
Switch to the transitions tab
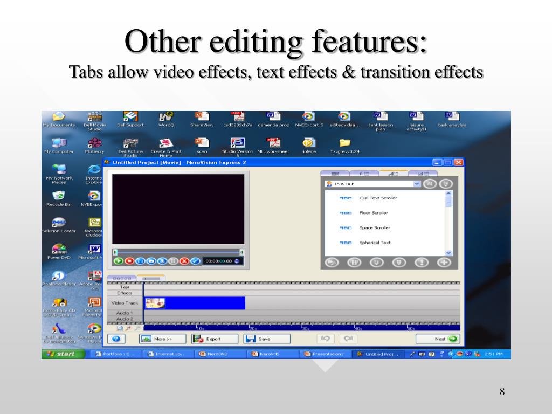point(423,174)
